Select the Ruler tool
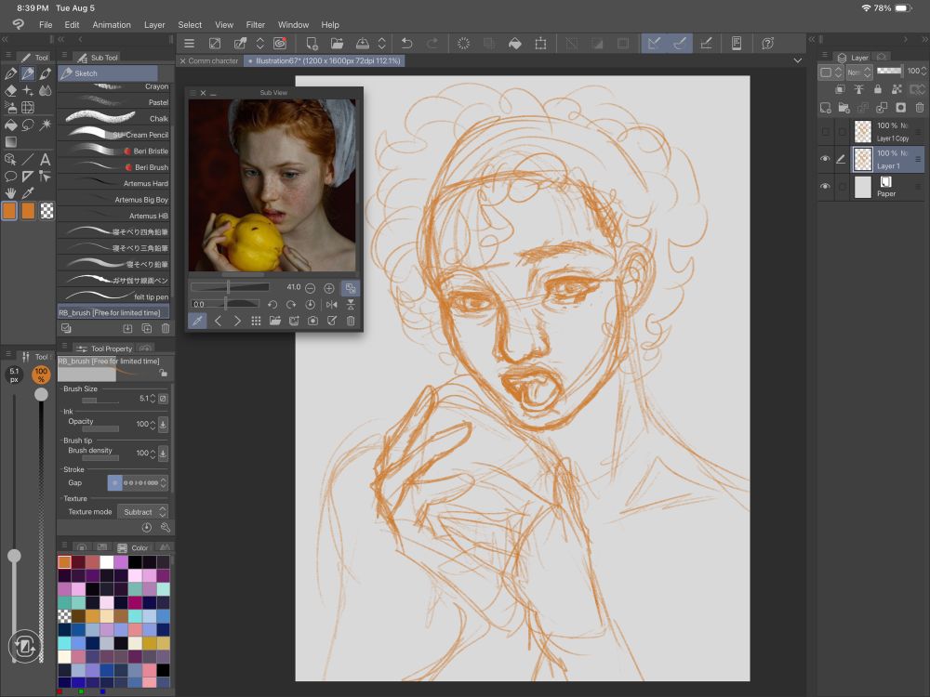The height and width of the screenshot is (697, 930). pyautogui.click(x=28, y=177)
